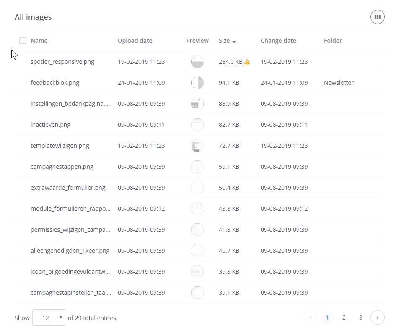Open the entries per page dropdown
The height and width of the screenshot is (336, 399).
coord(49,318)
